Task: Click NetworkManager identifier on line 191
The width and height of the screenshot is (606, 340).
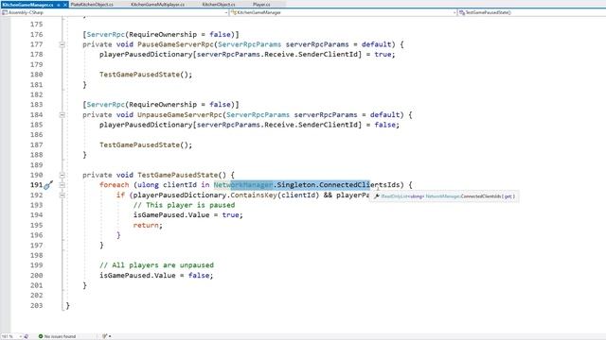Action: click(243, 185)
